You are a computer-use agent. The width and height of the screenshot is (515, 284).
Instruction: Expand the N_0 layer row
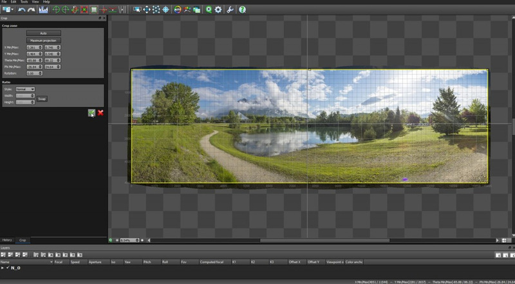click(x=3, y=268)
